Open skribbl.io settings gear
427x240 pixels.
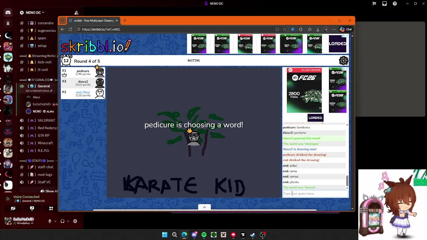[x=344, y=61]
